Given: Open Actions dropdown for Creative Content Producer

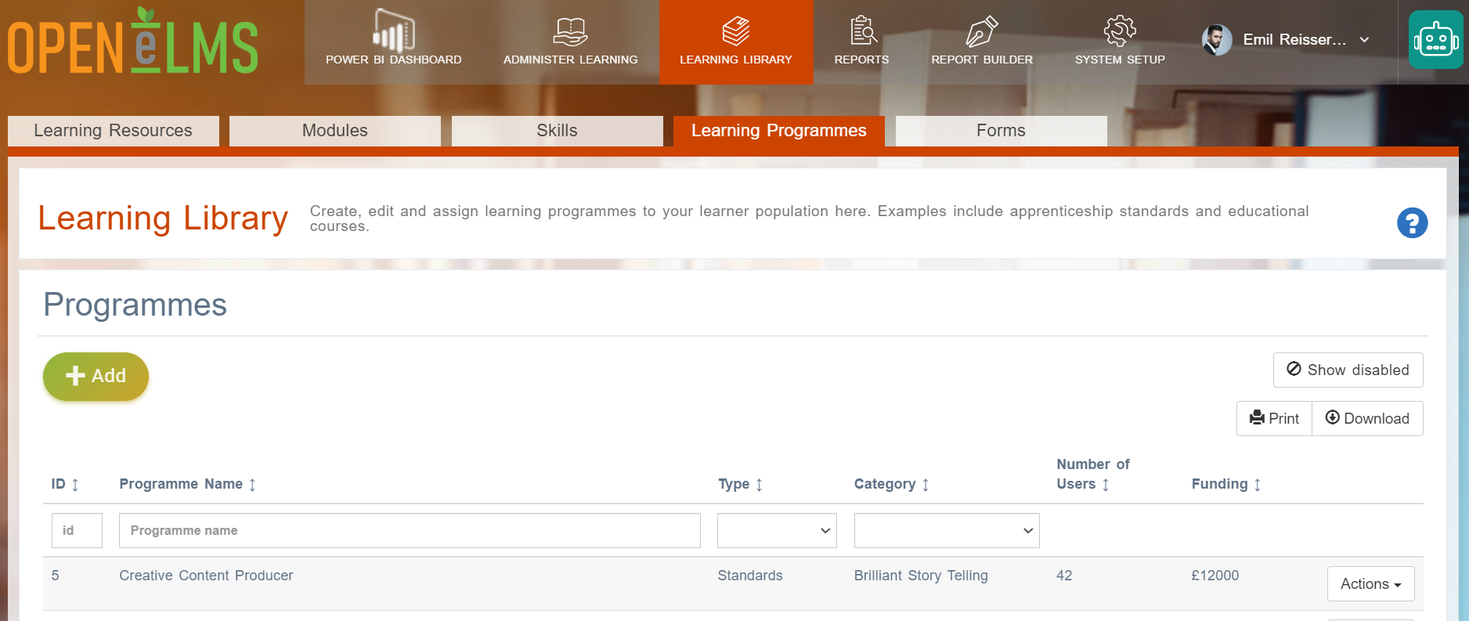Looking at the screenshot, I should pyautogui.click(x=1370, y=583).
